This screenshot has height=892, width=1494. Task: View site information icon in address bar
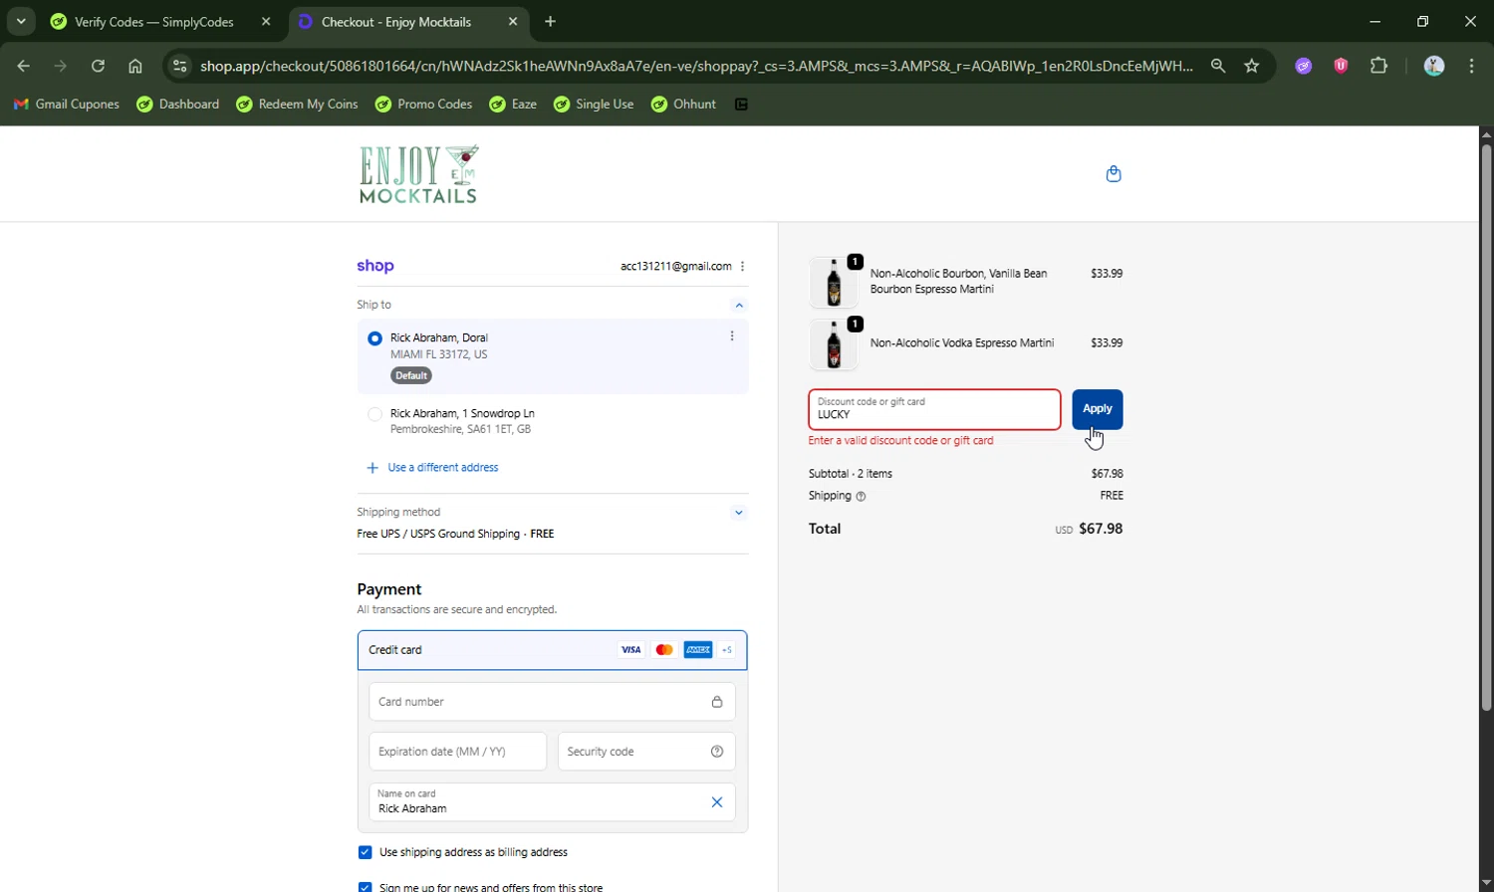tap(179, 66)
